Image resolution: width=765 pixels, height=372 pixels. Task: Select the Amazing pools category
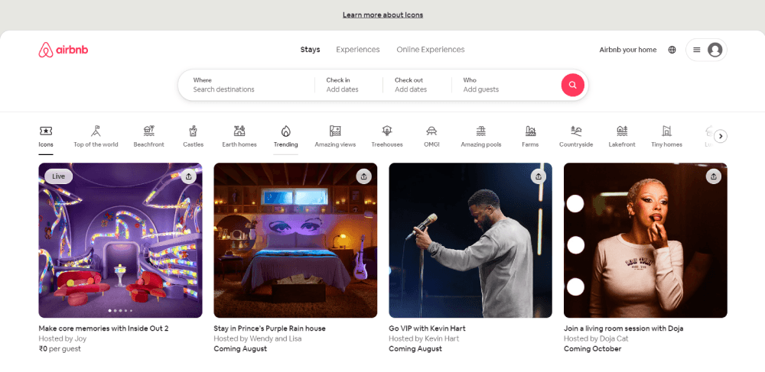click(x=481, y=137)
